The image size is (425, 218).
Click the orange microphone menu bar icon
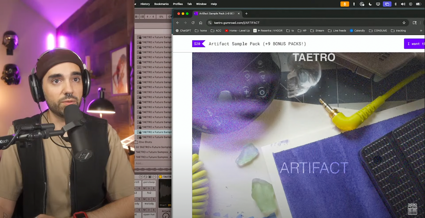click(345, 4)
